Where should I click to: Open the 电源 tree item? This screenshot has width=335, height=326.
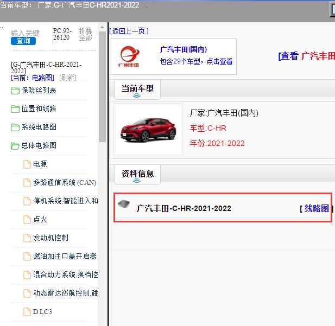[40, 164]
